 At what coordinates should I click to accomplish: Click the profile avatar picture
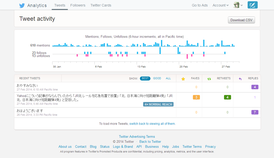coord(236,5)
